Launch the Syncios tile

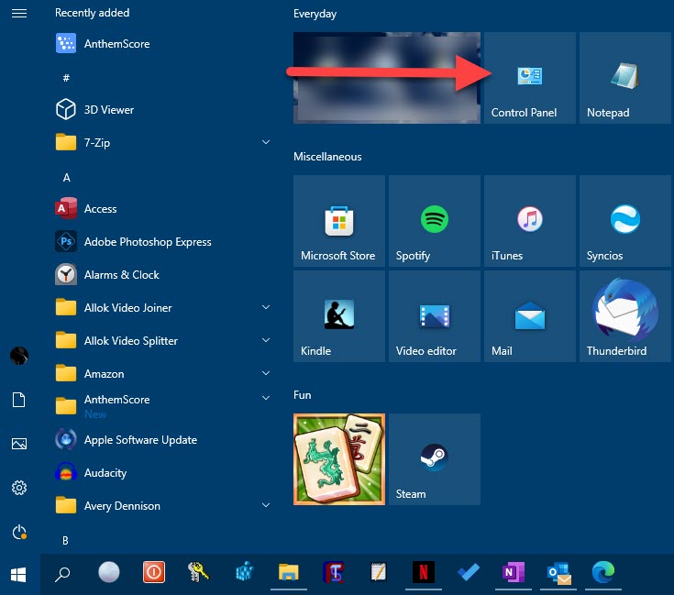625,221
